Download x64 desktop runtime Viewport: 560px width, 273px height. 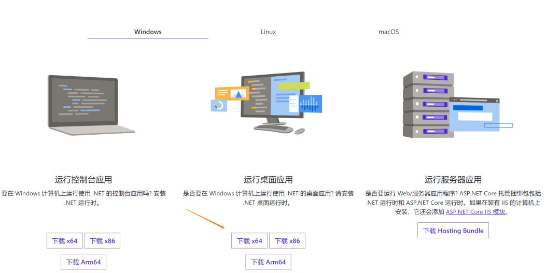click(249, 241)
